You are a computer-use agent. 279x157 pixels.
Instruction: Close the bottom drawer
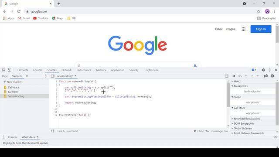click(x=276, y=137)
